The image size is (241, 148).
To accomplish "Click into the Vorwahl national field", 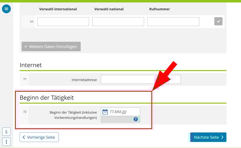I will click(118, 22).
